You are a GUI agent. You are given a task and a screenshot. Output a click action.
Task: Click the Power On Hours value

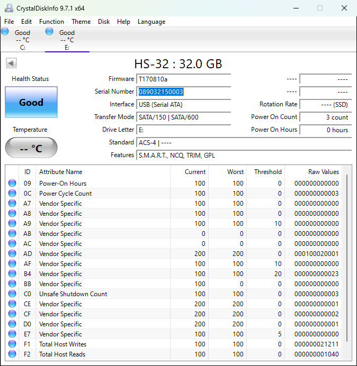click(x=325, y=130)
